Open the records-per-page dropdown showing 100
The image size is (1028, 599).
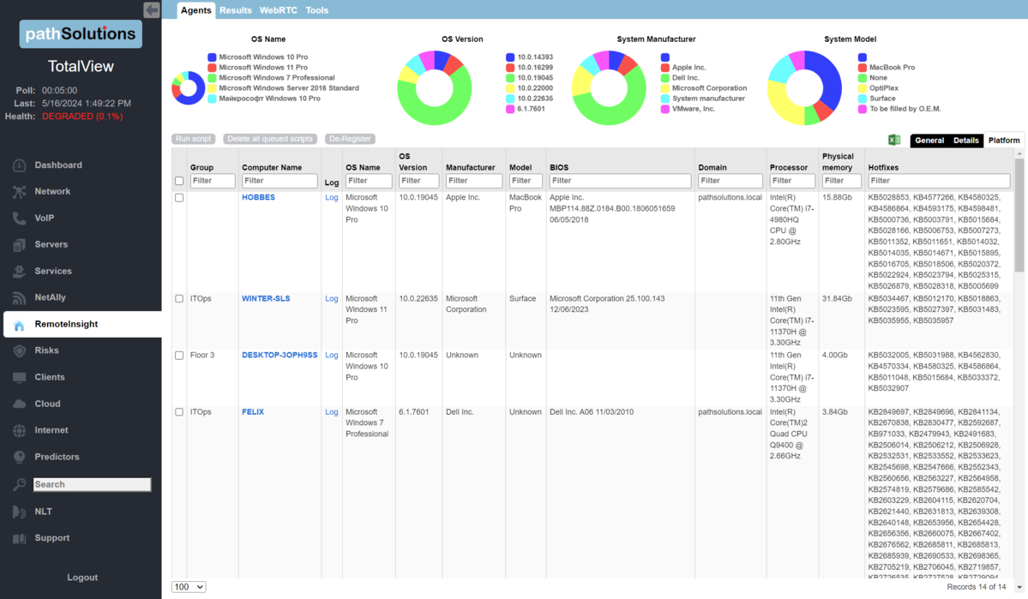pos(189,587)
